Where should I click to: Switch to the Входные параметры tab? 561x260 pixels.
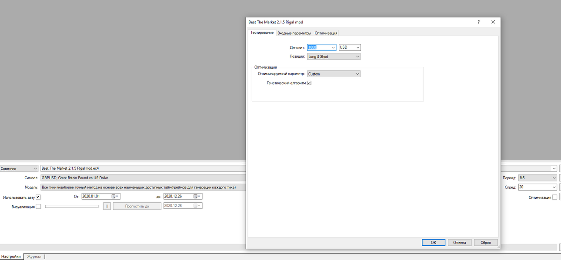(294, 33)
